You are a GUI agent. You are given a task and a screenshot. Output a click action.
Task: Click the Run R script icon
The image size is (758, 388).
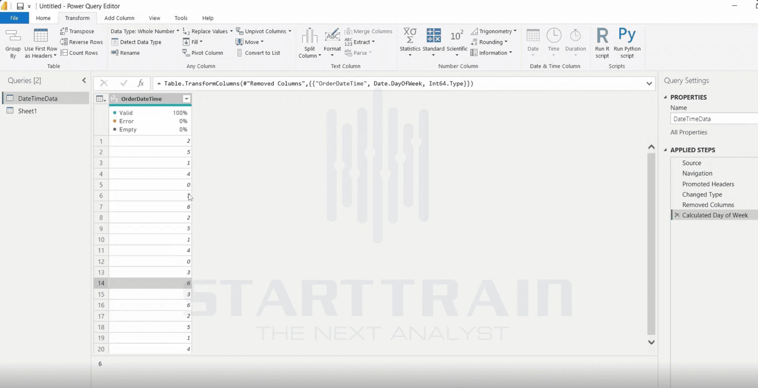point(602,35)
